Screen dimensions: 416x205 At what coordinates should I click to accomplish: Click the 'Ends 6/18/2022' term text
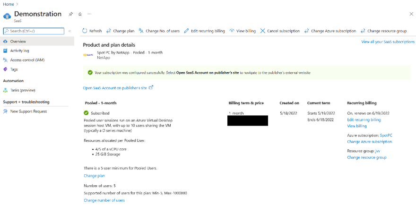coord(320,120)
